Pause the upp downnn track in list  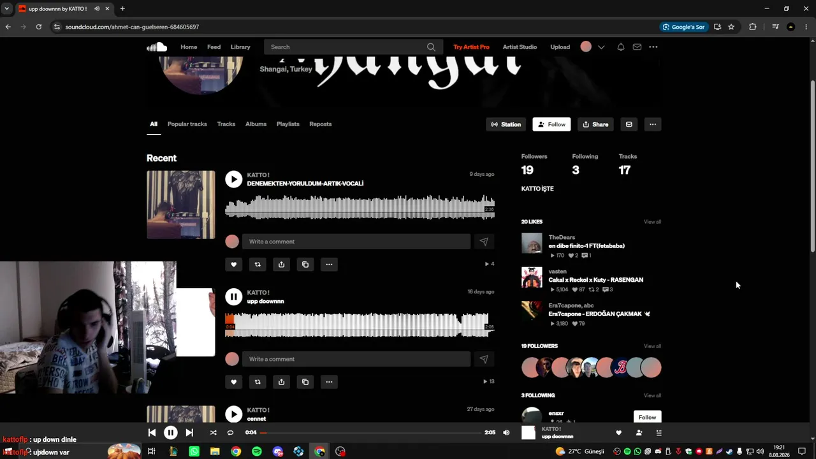tap(234, 296)
